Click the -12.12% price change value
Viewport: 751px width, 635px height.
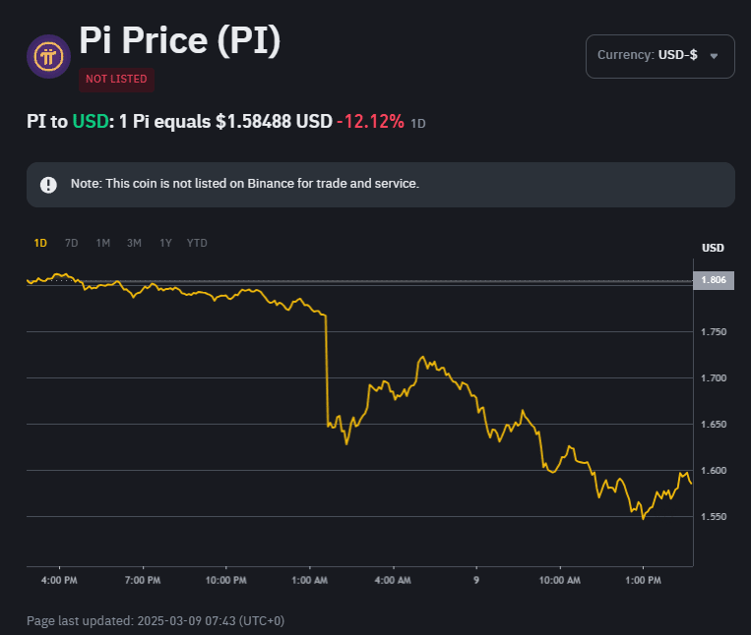tap(370, 122)
